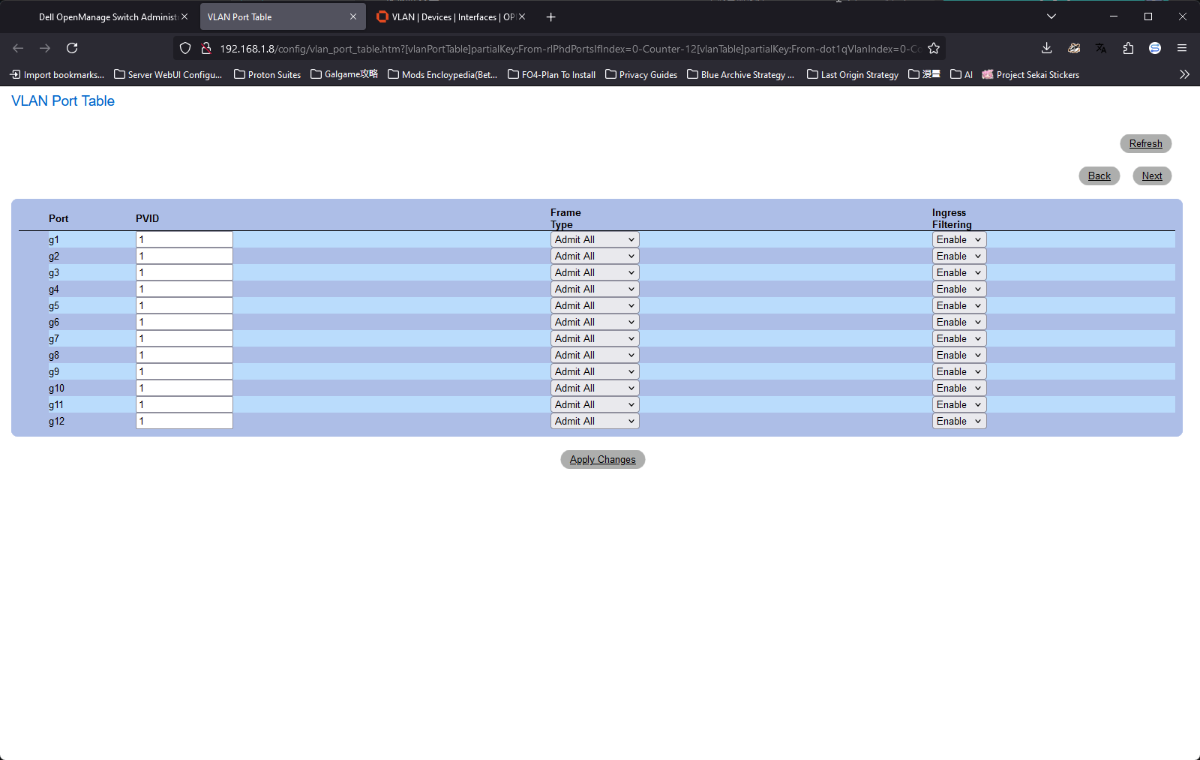Open Frame Type dropdown for port g2

coord(595,256)
